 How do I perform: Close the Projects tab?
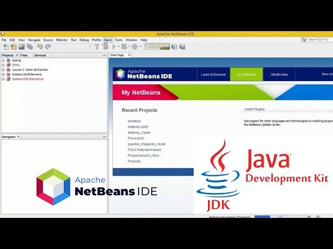(x=17, y=55)
